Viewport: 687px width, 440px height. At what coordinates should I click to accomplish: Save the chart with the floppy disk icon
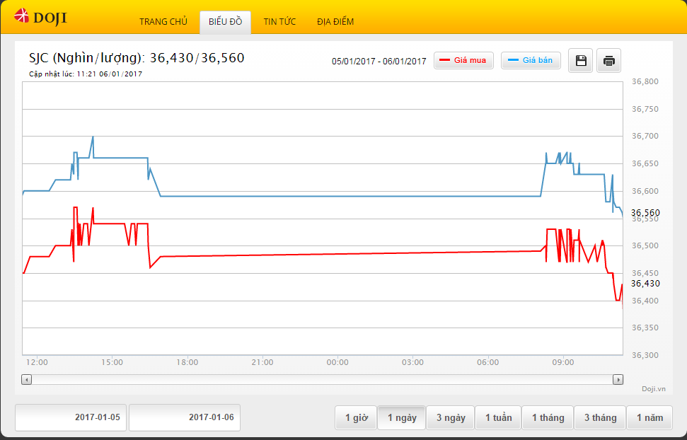point(581,60)
